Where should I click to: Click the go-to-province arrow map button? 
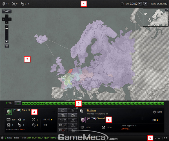(7, 11)
